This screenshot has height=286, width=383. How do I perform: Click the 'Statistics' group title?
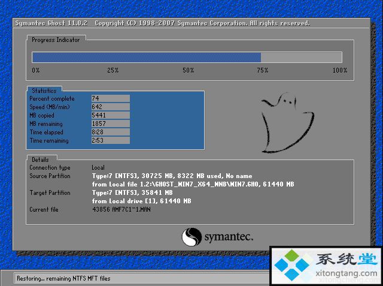44,91
